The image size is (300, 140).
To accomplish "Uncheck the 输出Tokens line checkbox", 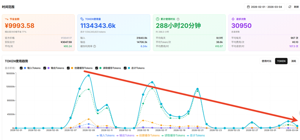I will [45, 68].
